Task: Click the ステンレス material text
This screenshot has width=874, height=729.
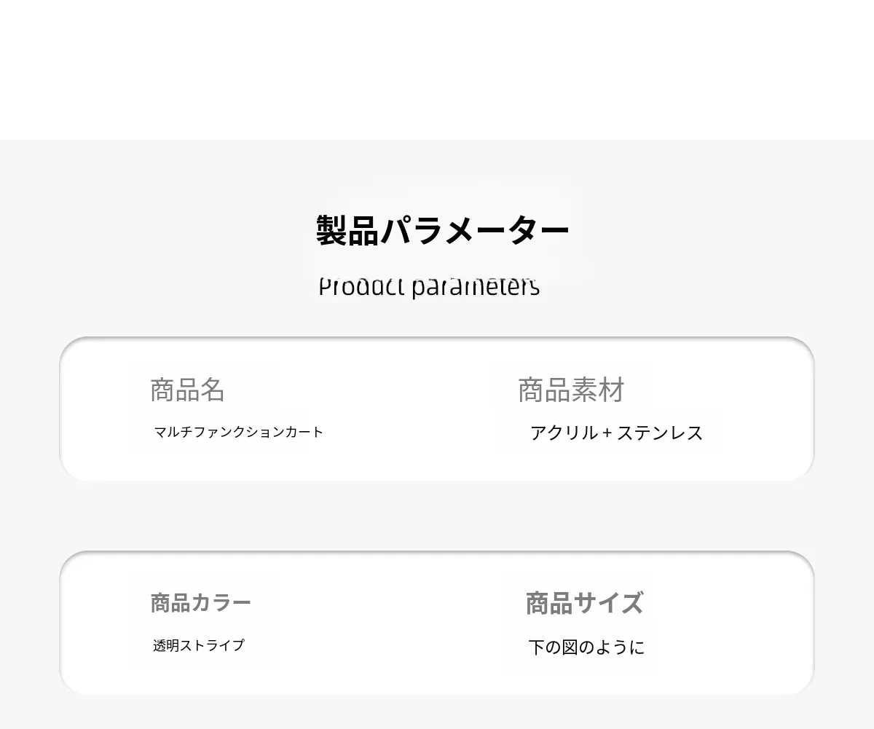Action: pyautogui.click(x=660, y=433)
